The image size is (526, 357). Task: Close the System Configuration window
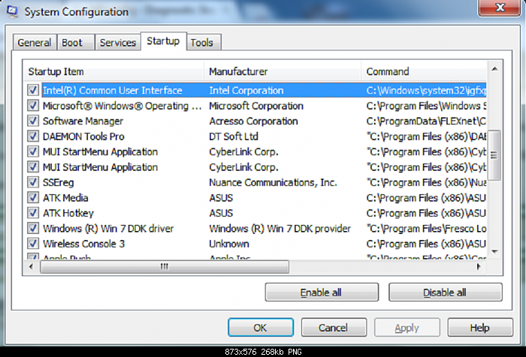click(x=500, y=7)
